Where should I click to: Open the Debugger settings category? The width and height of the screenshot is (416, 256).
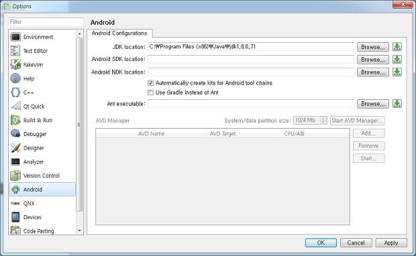[42, 134]
